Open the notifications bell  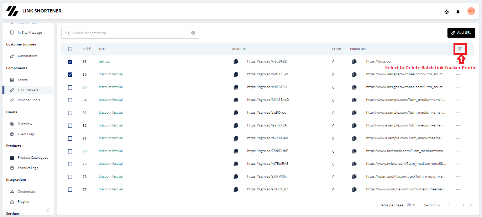point(458,12)
